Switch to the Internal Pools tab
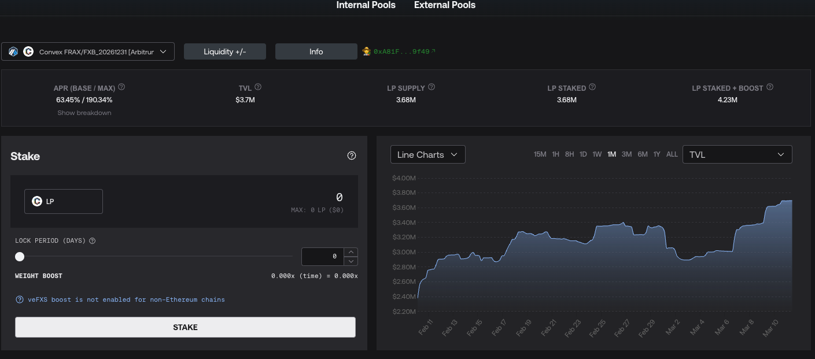Image resolution: width=815 pixels, height=359 pixels. coord(366,5)
